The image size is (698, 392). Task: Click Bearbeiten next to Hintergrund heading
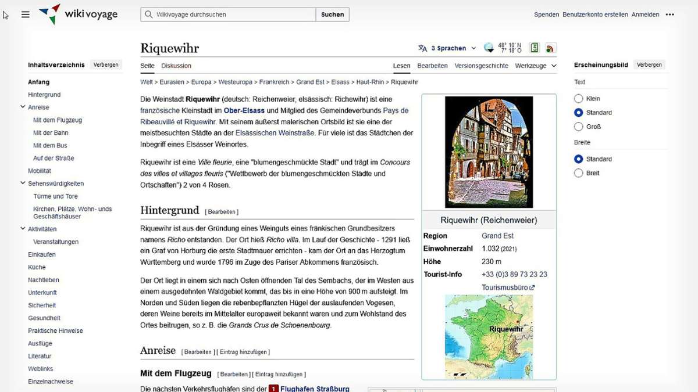click(x=222, y=212)
